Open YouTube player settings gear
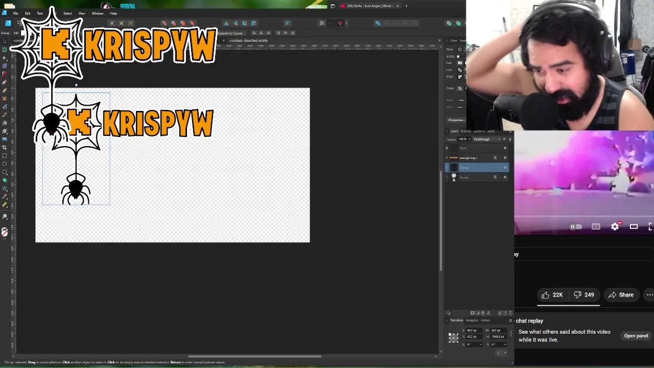The width and height of the screenshot is (654, 368). (x=615, y=226)
